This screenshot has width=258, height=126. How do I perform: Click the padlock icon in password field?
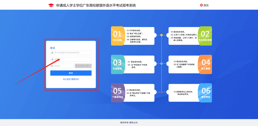pyautogui.click(x=52, y=59)
